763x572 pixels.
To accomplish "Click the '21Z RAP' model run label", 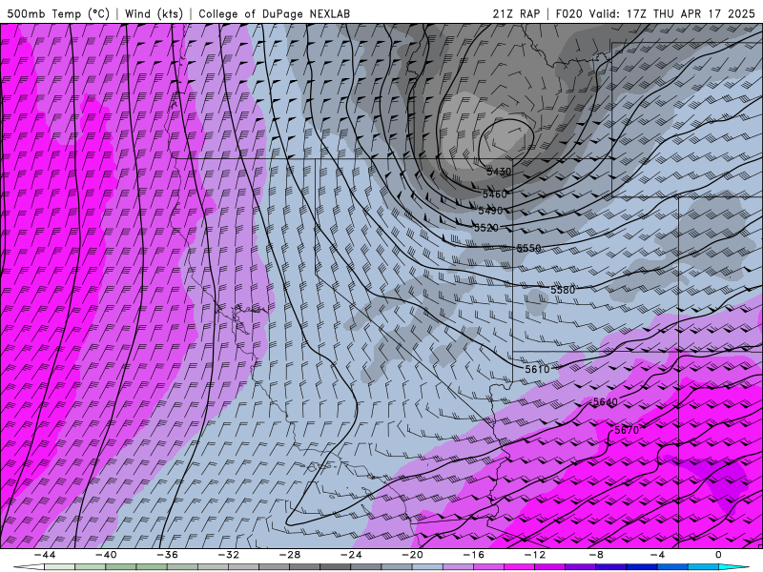I will [x=516, y=13].
